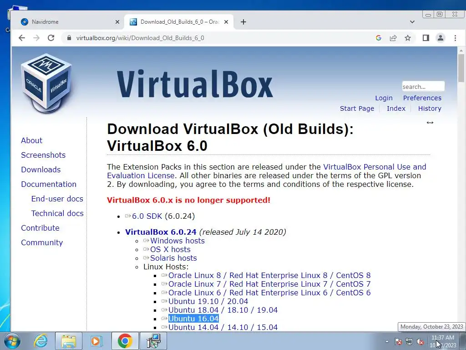The height and width of the screenshot is (350, 466).
Task: Open a new browser tab
Action: pos(243,22)
